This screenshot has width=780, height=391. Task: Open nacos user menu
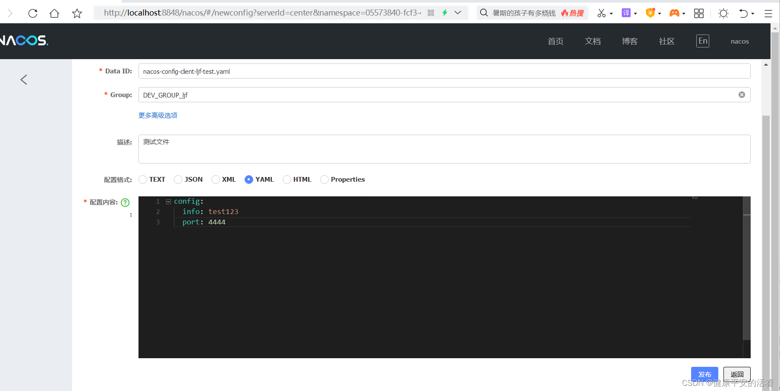(740, 41)
